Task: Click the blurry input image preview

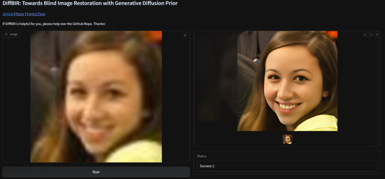Action: point(96,96)
